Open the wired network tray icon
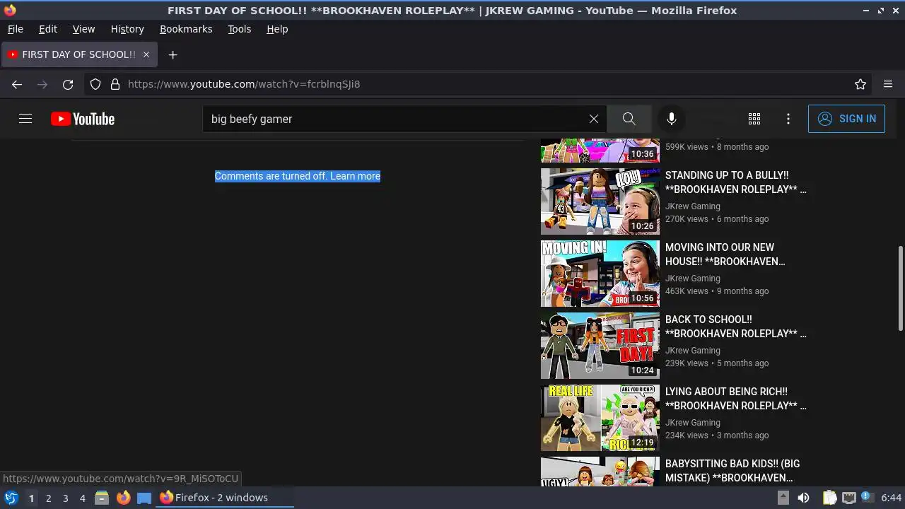Viewport: 905px width, 509px height. click(849, 498)
